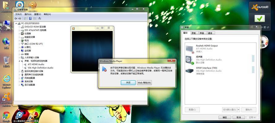Screen dimensions: 275x123
Task: Click 取消 in the Sound dialog
Action: coord(239,117)
